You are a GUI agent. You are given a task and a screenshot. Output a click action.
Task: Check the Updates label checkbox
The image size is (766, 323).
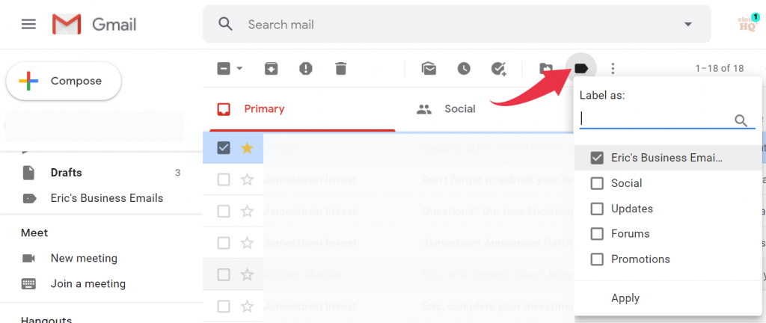point(597,209)
